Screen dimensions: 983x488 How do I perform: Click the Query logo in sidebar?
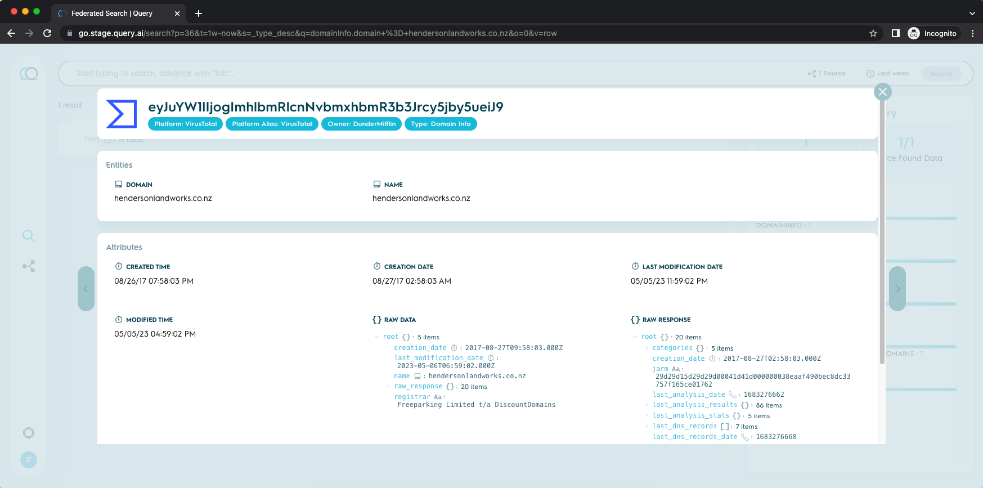point(29,74)
